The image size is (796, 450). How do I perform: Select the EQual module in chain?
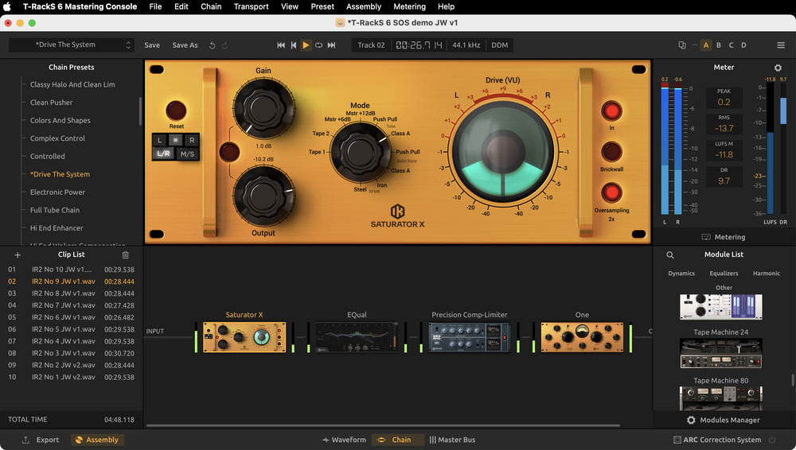[x=357, y=337]
